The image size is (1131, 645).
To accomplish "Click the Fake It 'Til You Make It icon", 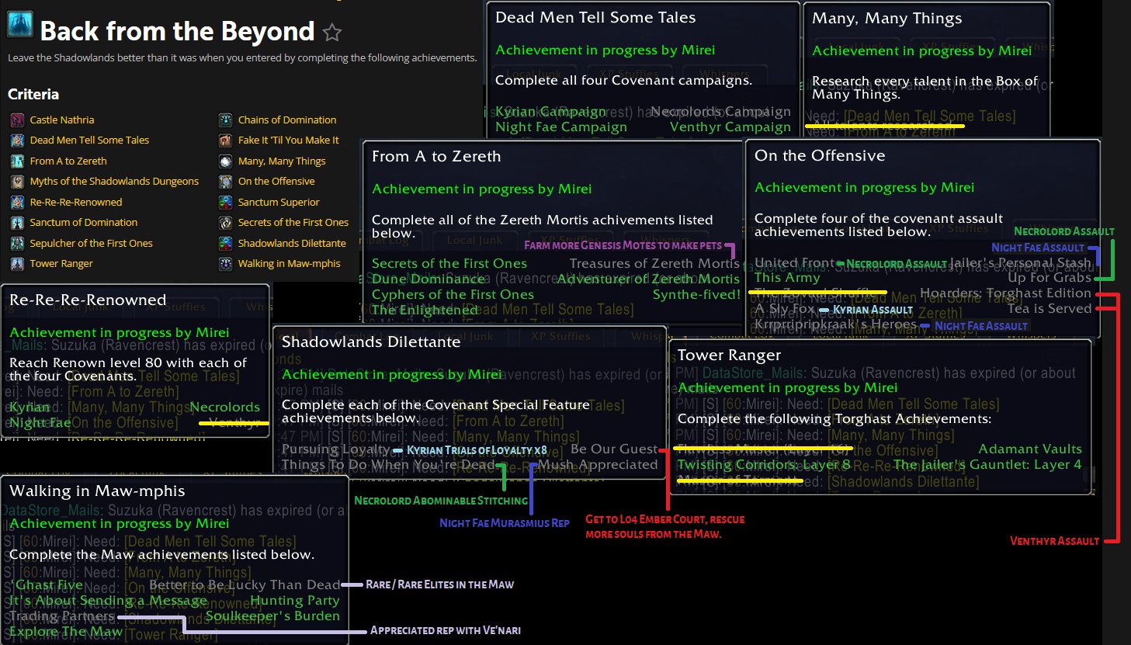I will pos(225,140).
